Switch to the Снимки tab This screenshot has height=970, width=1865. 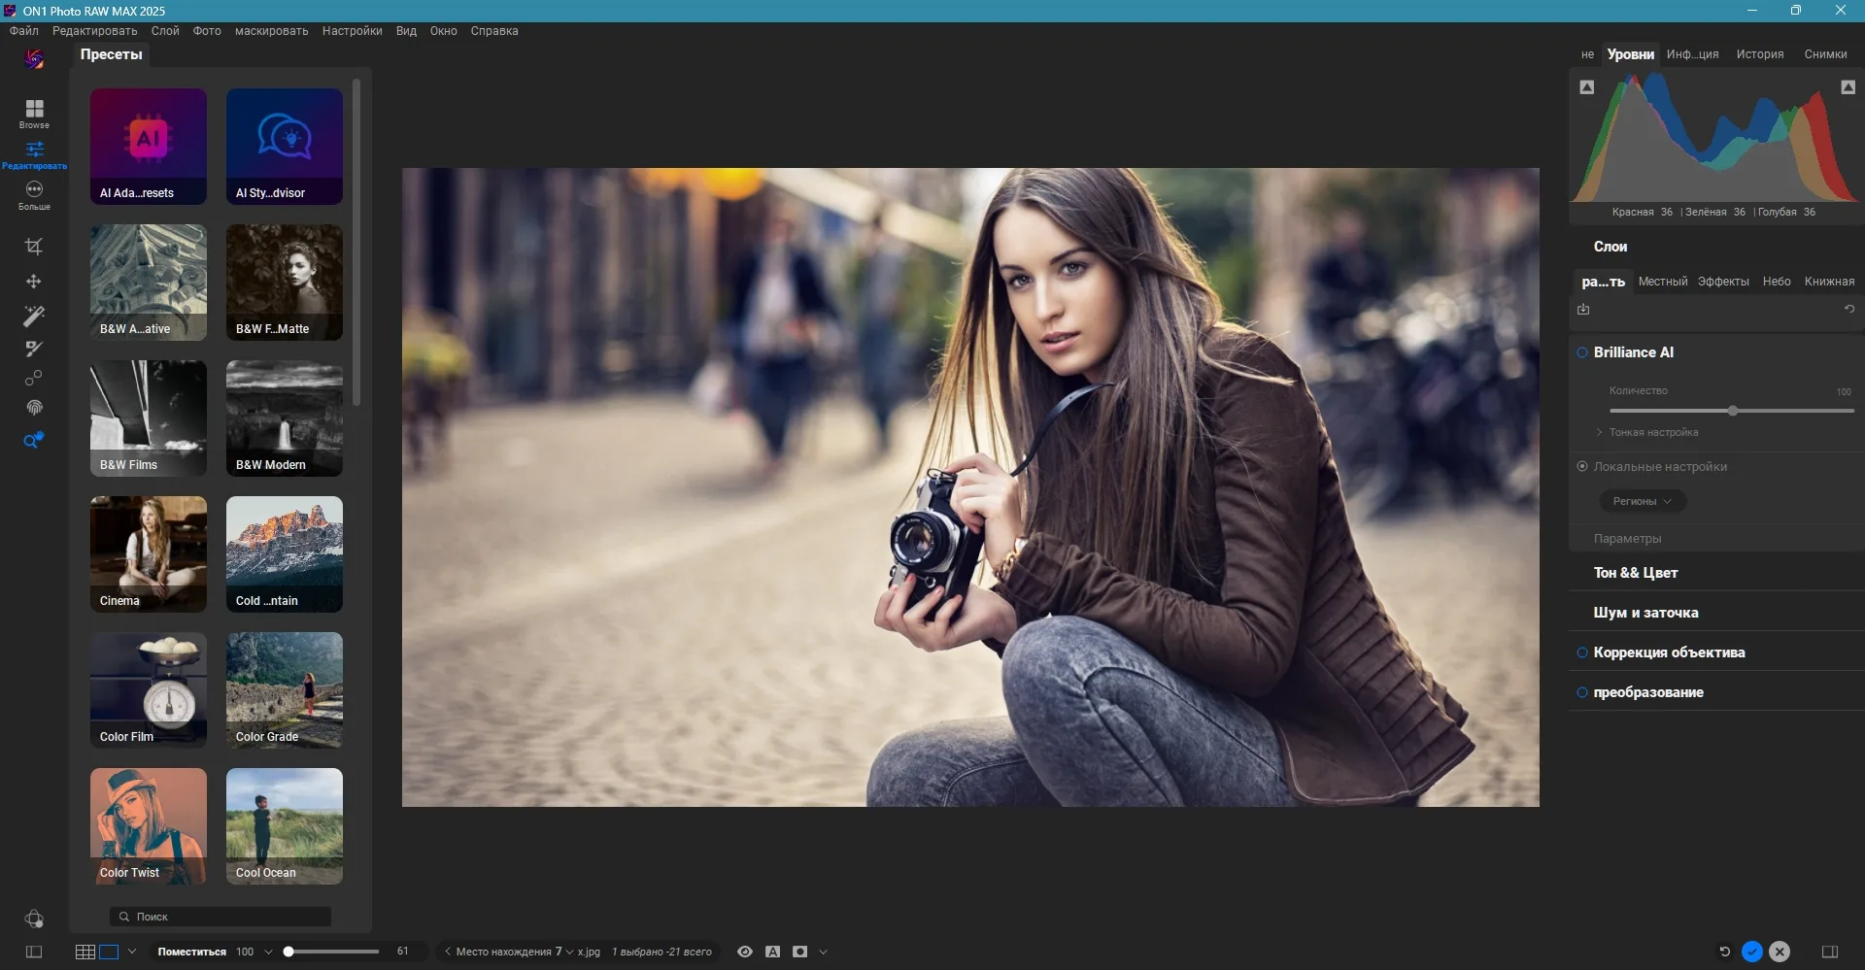point(1826,54)
